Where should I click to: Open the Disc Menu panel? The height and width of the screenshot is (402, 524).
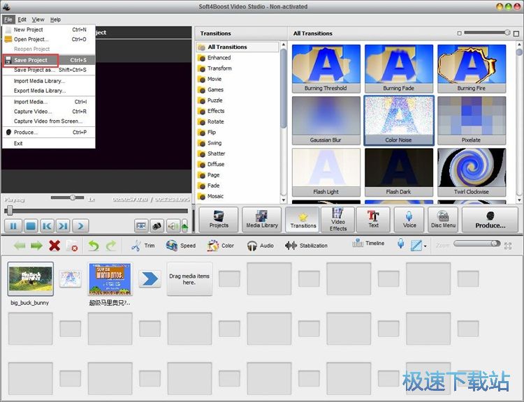tap(443, 219)
